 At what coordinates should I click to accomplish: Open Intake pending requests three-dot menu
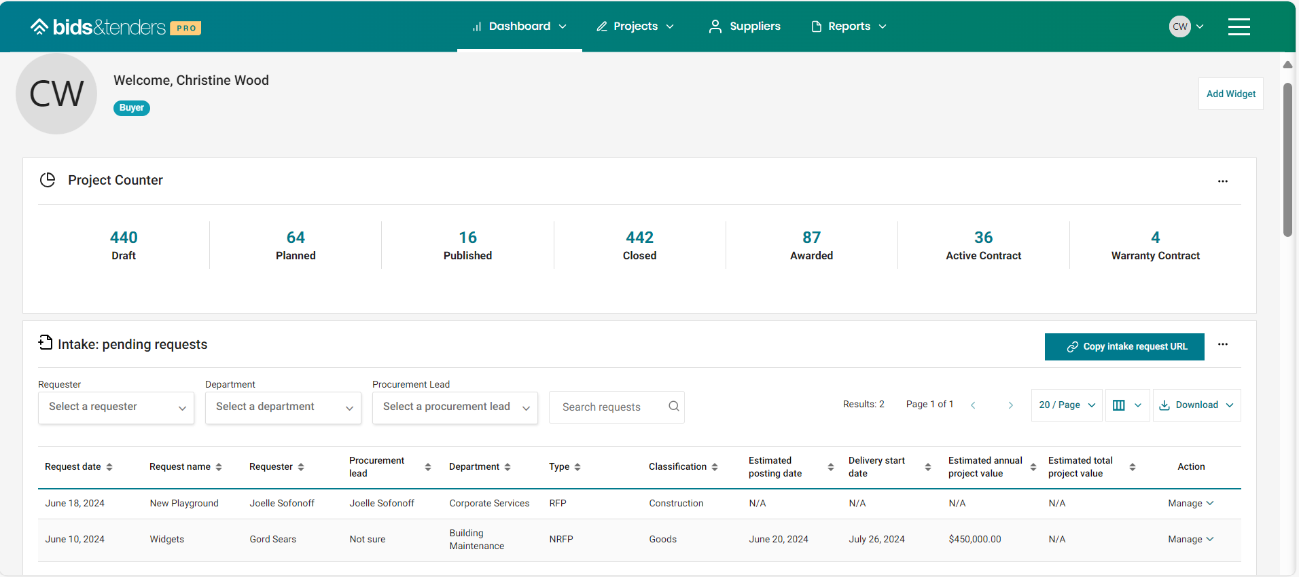(1222, 344)
